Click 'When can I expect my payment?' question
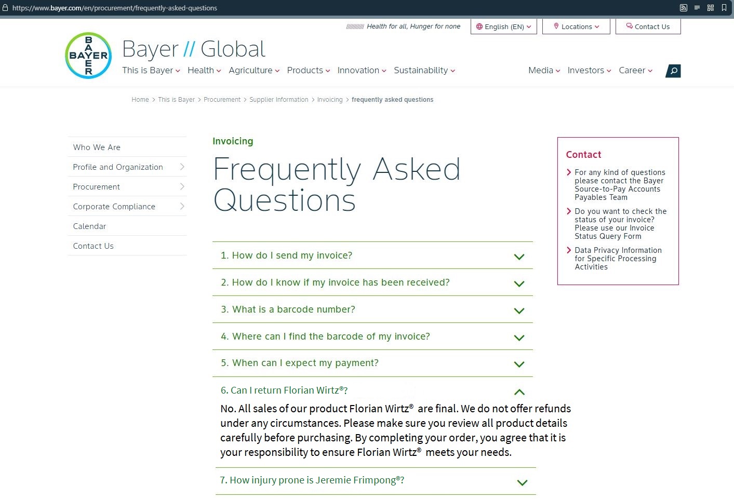734x499 pixels. [x=300, y=362]
